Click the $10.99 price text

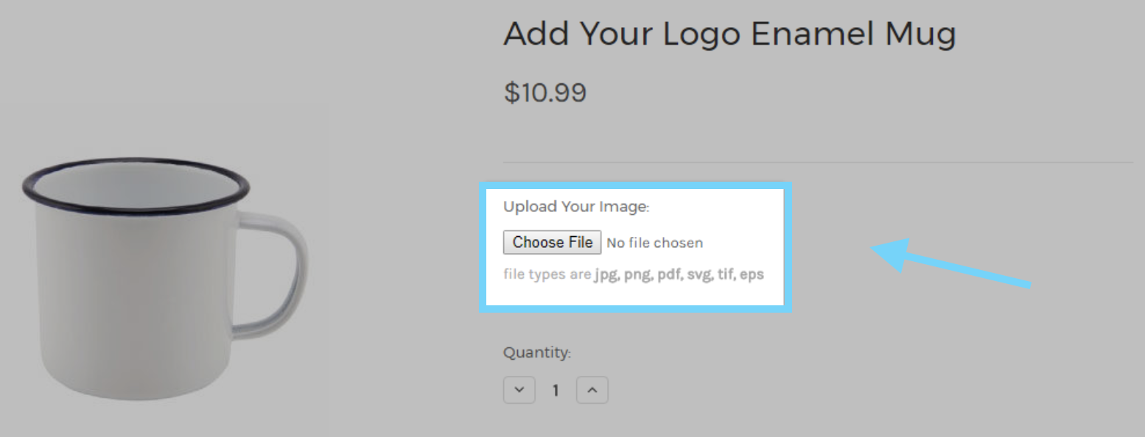(545, 93)
